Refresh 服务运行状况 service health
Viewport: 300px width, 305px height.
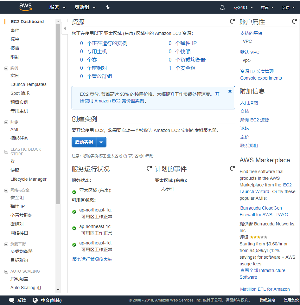149,168
